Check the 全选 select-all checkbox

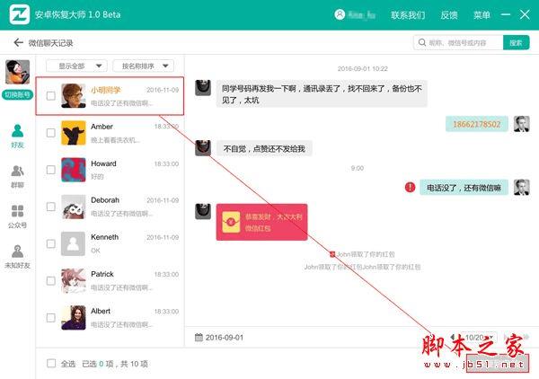coord(51,364)
